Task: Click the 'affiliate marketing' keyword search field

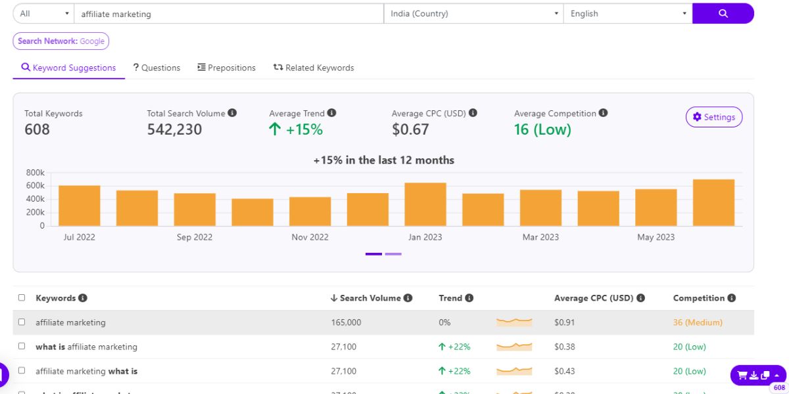Action: pyautogui.click(x=228, y=14)
